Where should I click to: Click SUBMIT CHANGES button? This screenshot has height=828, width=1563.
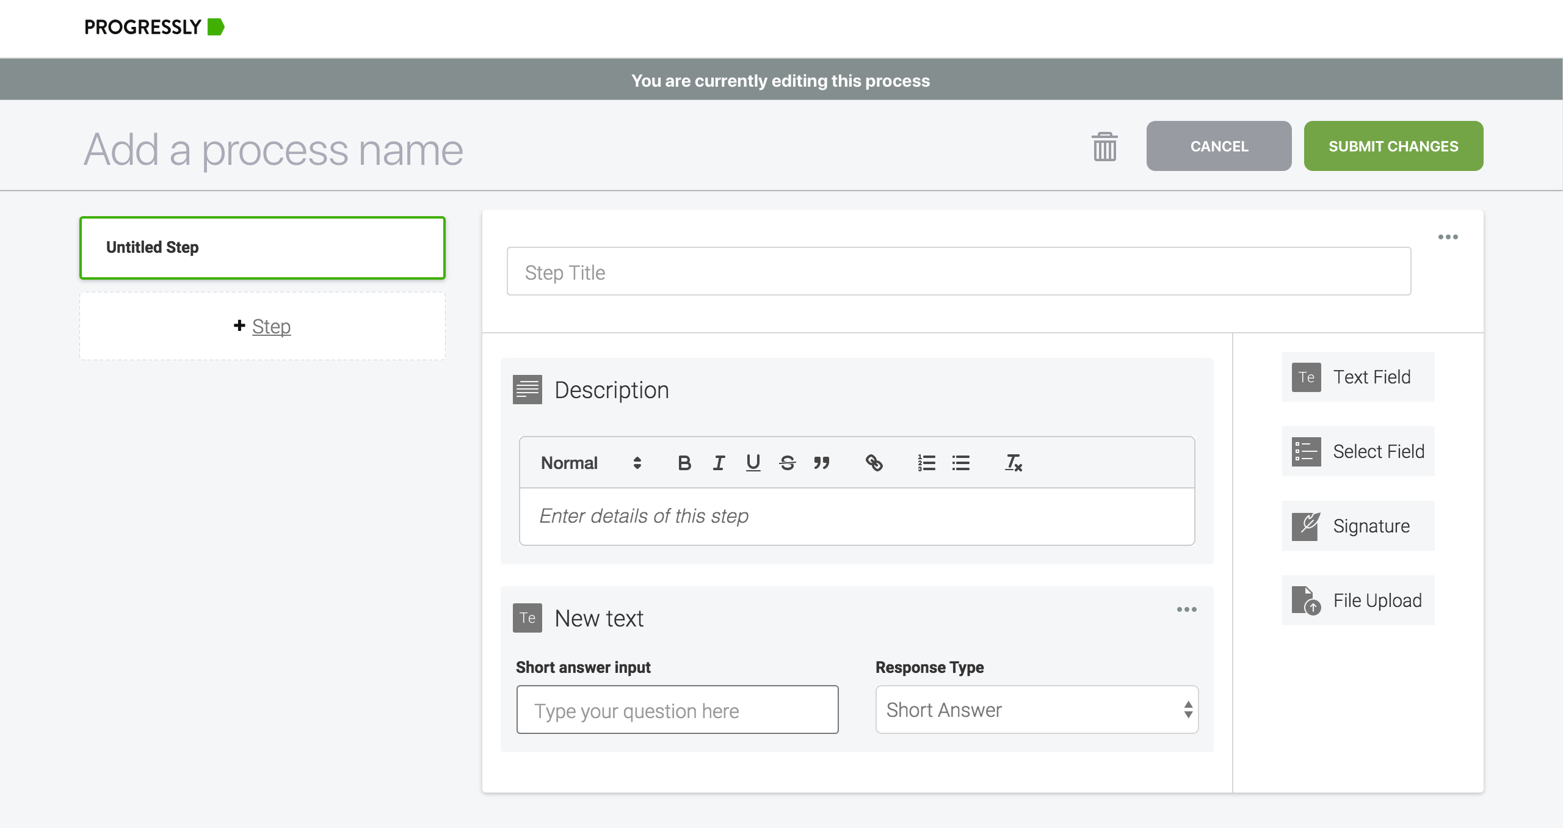1393,146
